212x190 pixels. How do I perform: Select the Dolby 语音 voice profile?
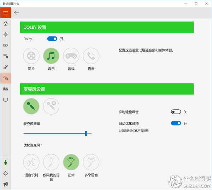(91, 56)
